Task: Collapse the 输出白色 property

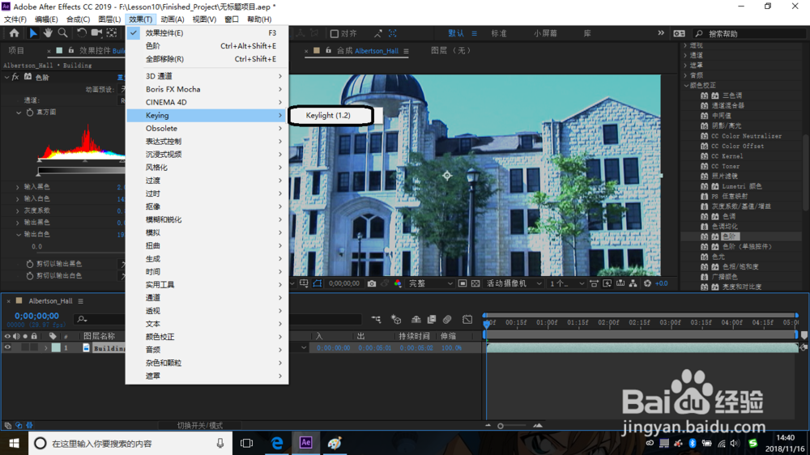Action: tap(18, 235)
